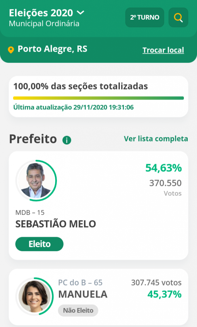
Task: Click the sections totalized progress bar
Action: [x=98, y=98]
